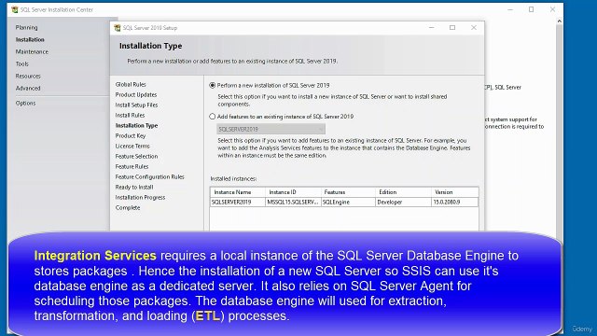The image size is (597, 336).
Task: Click the Instance Name column header
Action: pos(238,192)
